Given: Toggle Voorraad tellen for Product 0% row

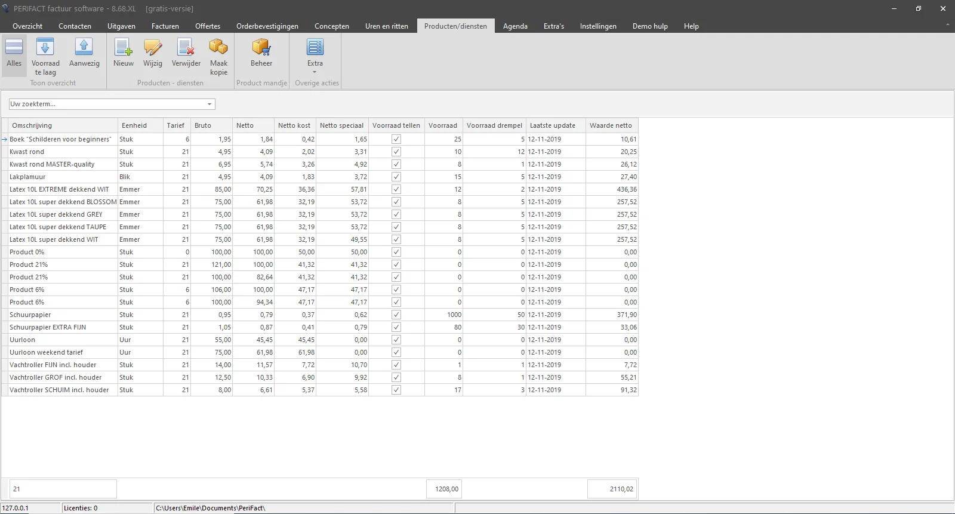Looking at the screenshot, I should (396, 252).
